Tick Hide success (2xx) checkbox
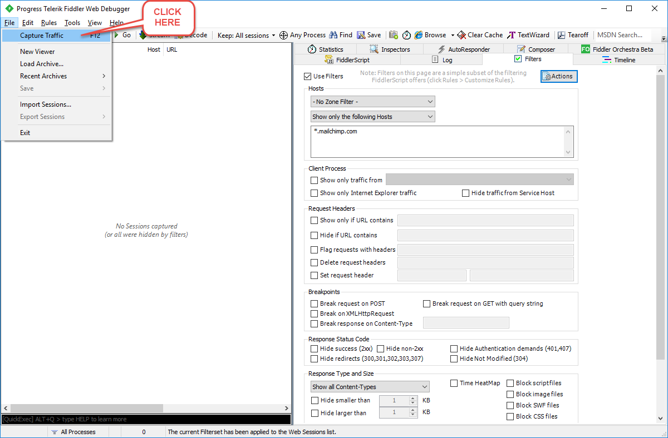 [315, 349]
